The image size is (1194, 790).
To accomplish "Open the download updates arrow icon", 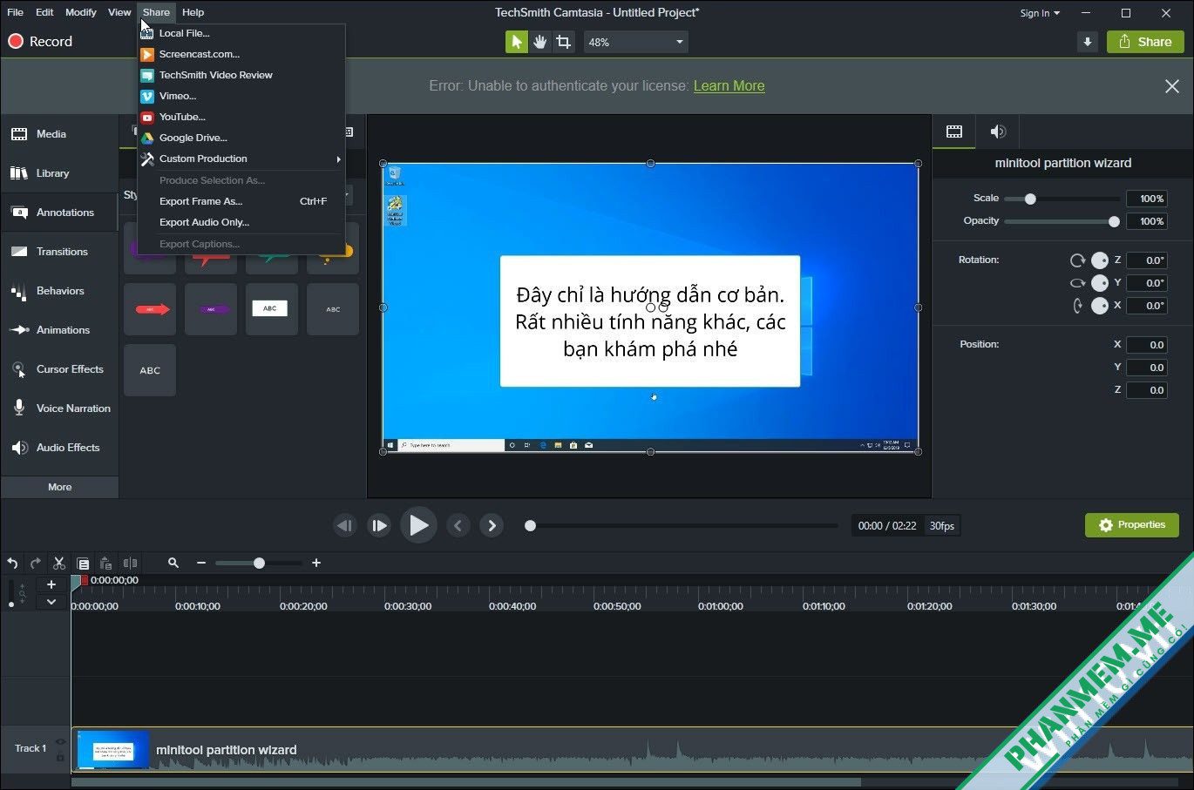I will [1088, 42].
